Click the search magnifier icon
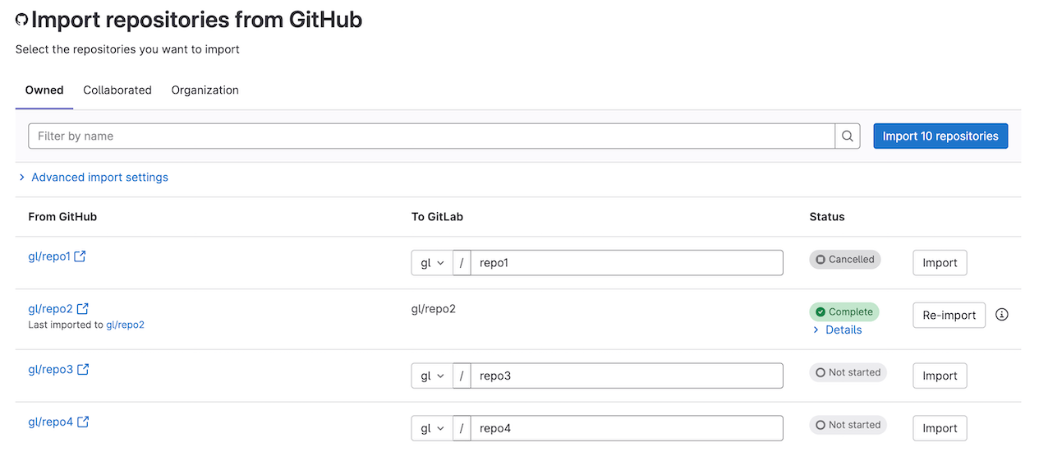The image size is (1039, 452). tap(848, 136)
